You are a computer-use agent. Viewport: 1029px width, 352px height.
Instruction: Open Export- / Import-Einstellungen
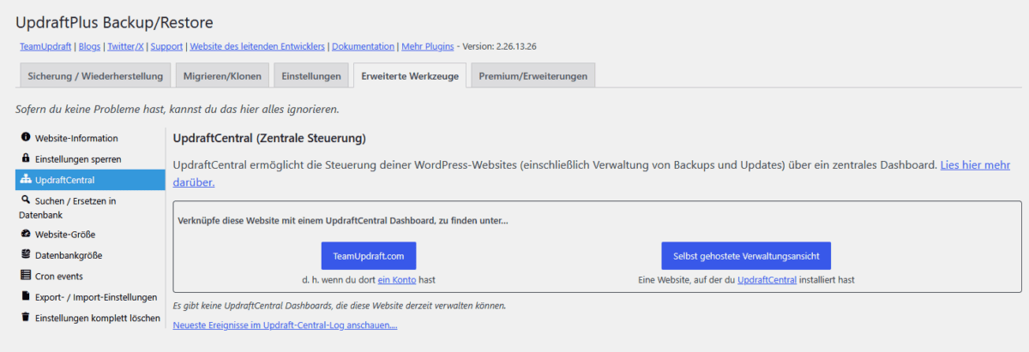[90, 297]
